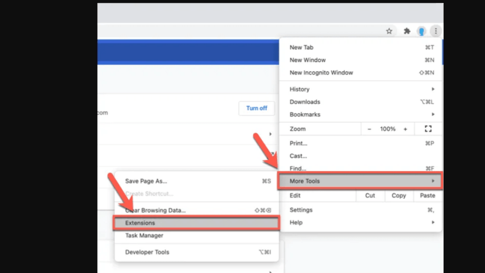
Task: Click the zoom out minus button
Action: 369,129
